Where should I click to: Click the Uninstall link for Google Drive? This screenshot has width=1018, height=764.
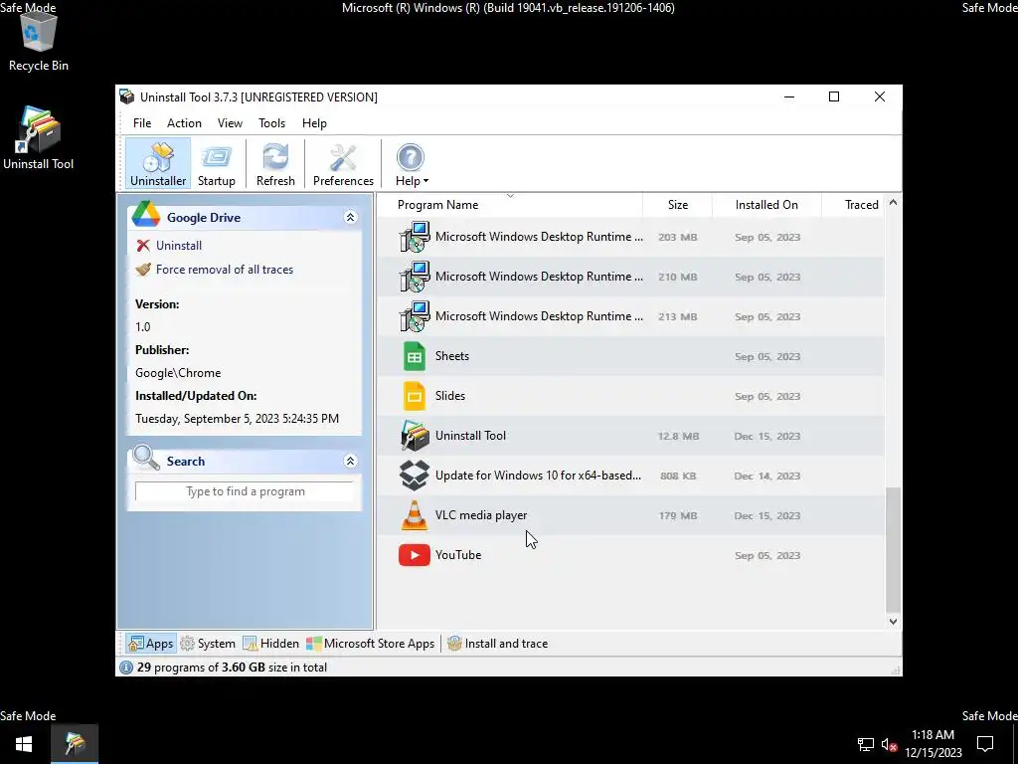pyautogui.click(x=179, y=246)
